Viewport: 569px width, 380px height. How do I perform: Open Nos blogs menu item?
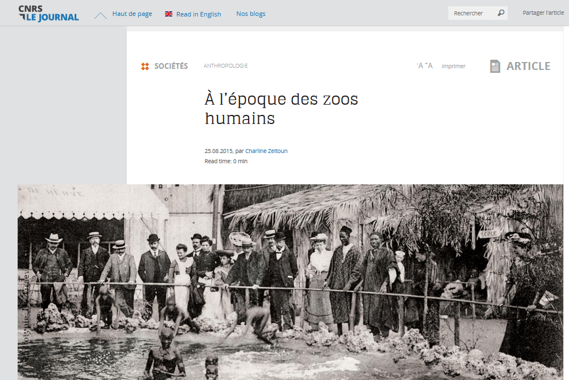coord(251,14)
